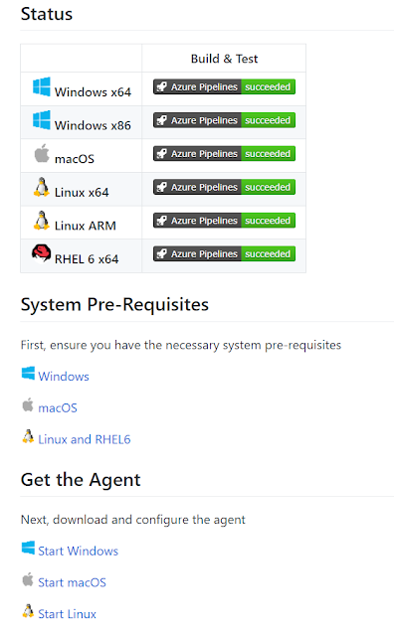Open the Azure Pipelines badge for RHEL 6 x64
Viewport: 394px width, 636px height.
point(224,254)
